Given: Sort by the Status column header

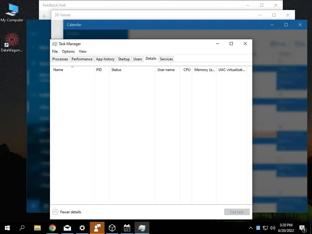Looking at the screenshot, I should 133,70.
